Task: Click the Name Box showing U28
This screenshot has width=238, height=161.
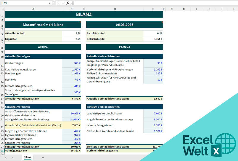Action: (24, 3)
